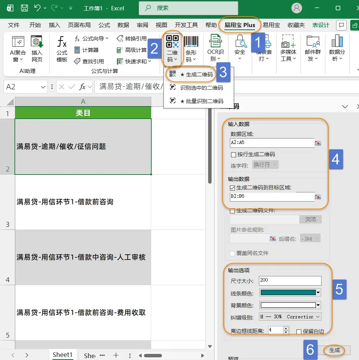Image resolution: width=359 pixels, height=360 pixels.
Task: Switch to the 页面布局 tab
Action: click(79, 25)
